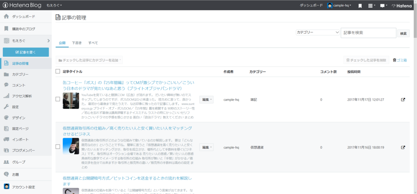Open 編集 dropdown for the 仮想通貨取引所 article

(206, 147)
